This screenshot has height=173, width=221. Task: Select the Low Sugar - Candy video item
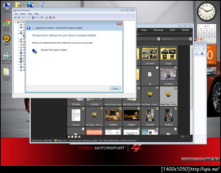150,96
